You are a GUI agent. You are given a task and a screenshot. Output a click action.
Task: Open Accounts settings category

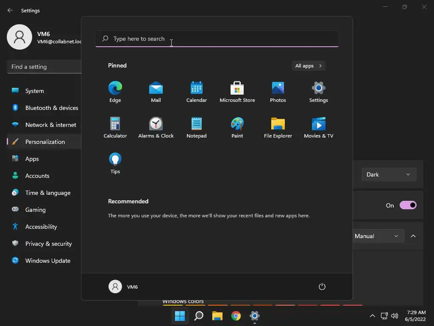(44, 176)
